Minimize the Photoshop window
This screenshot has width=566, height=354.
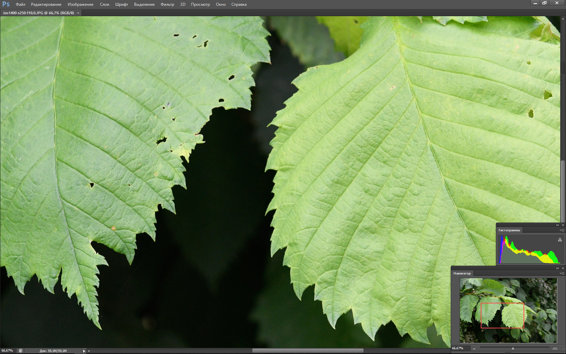coord(535,3)
